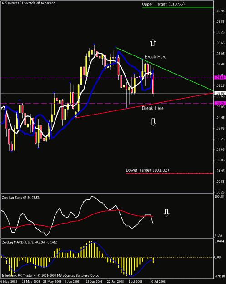Click the 0.8434 MACD scale value
This screenshot has height=284, width=226.
click(219, 241)
